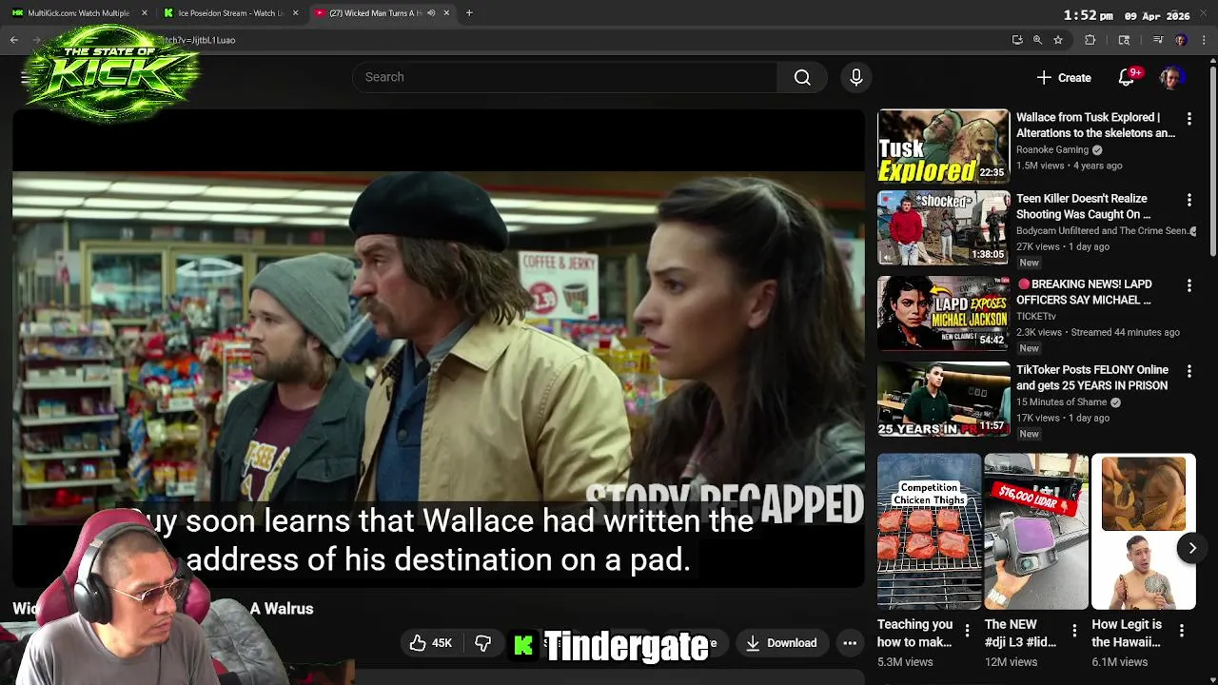Open the LAPD Exposes Michael Jackson thumbnail
The image size is (1218, 685).
[x=943, y=313]
